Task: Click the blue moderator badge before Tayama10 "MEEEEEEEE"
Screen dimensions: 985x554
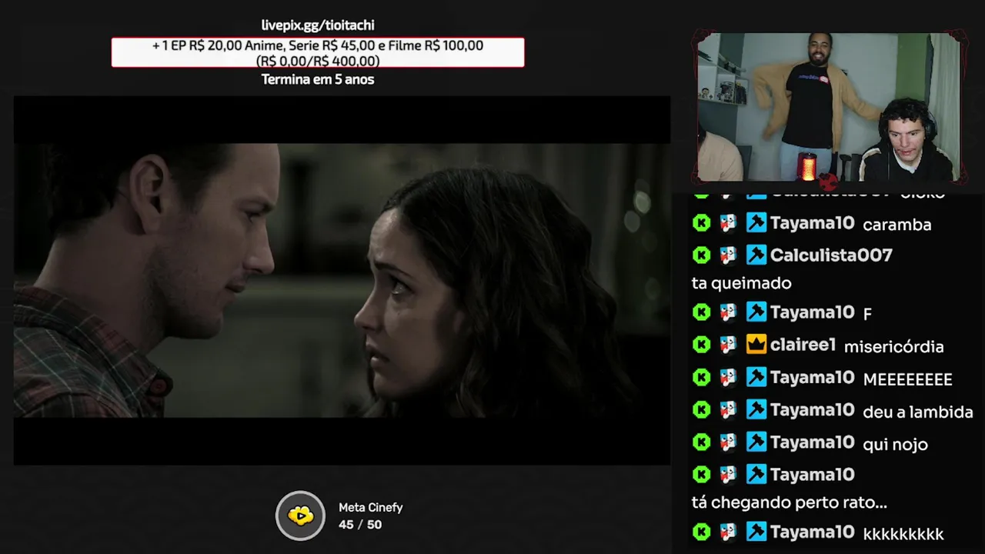Action: click(756, 377)
